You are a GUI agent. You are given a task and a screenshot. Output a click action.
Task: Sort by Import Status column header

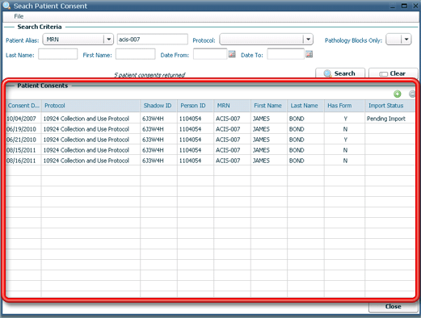point(390,106)
